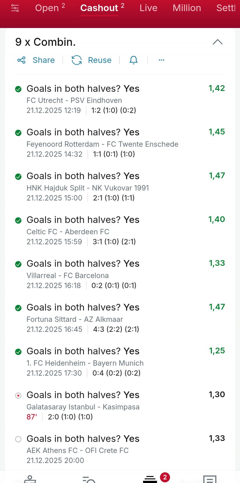
Task: Open the Million tab
Action: click(187, 8)
